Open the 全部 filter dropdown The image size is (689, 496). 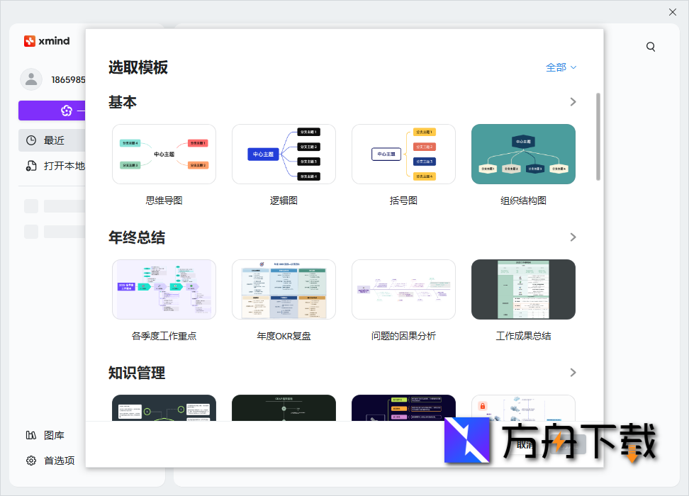561,67
